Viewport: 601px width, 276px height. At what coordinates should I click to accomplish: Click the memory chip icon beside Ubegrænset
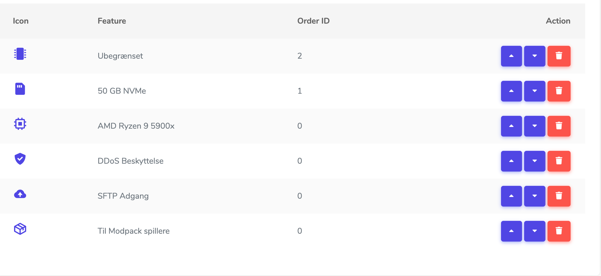point(20,54)
